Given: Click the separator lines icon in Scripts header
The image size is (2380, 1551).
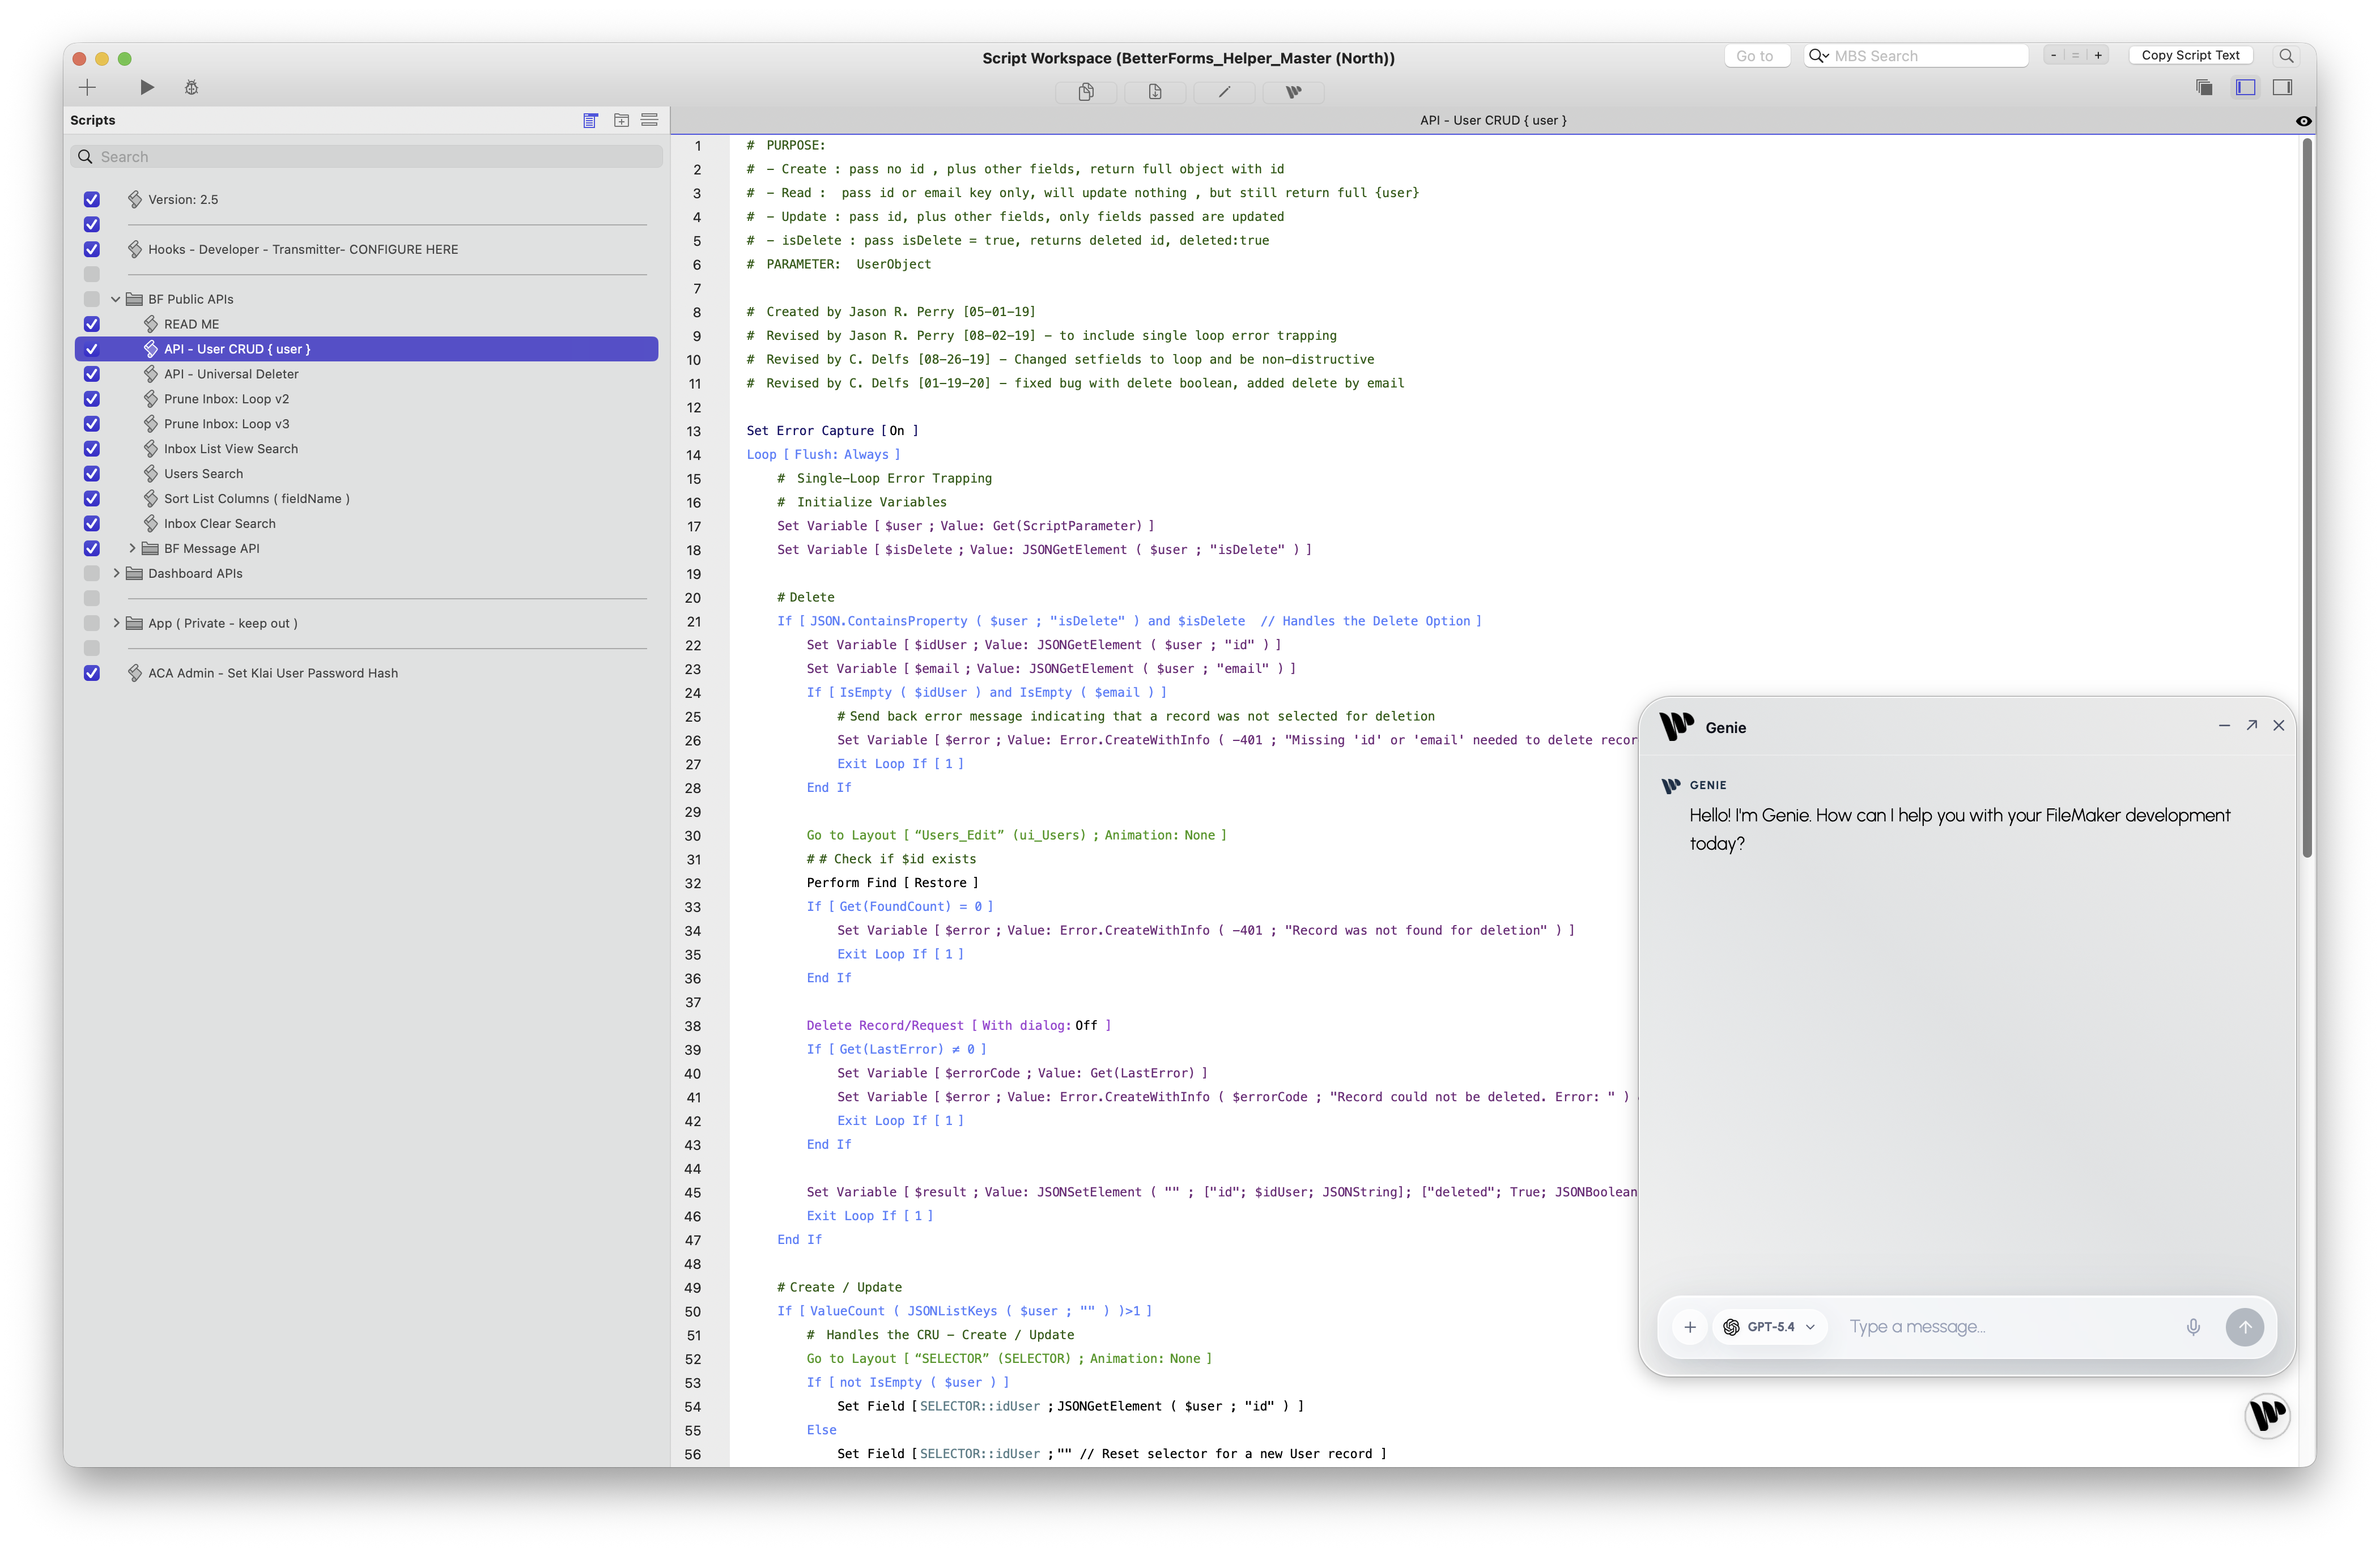Looking at the screenshot, I should click(x=649, y=120).
